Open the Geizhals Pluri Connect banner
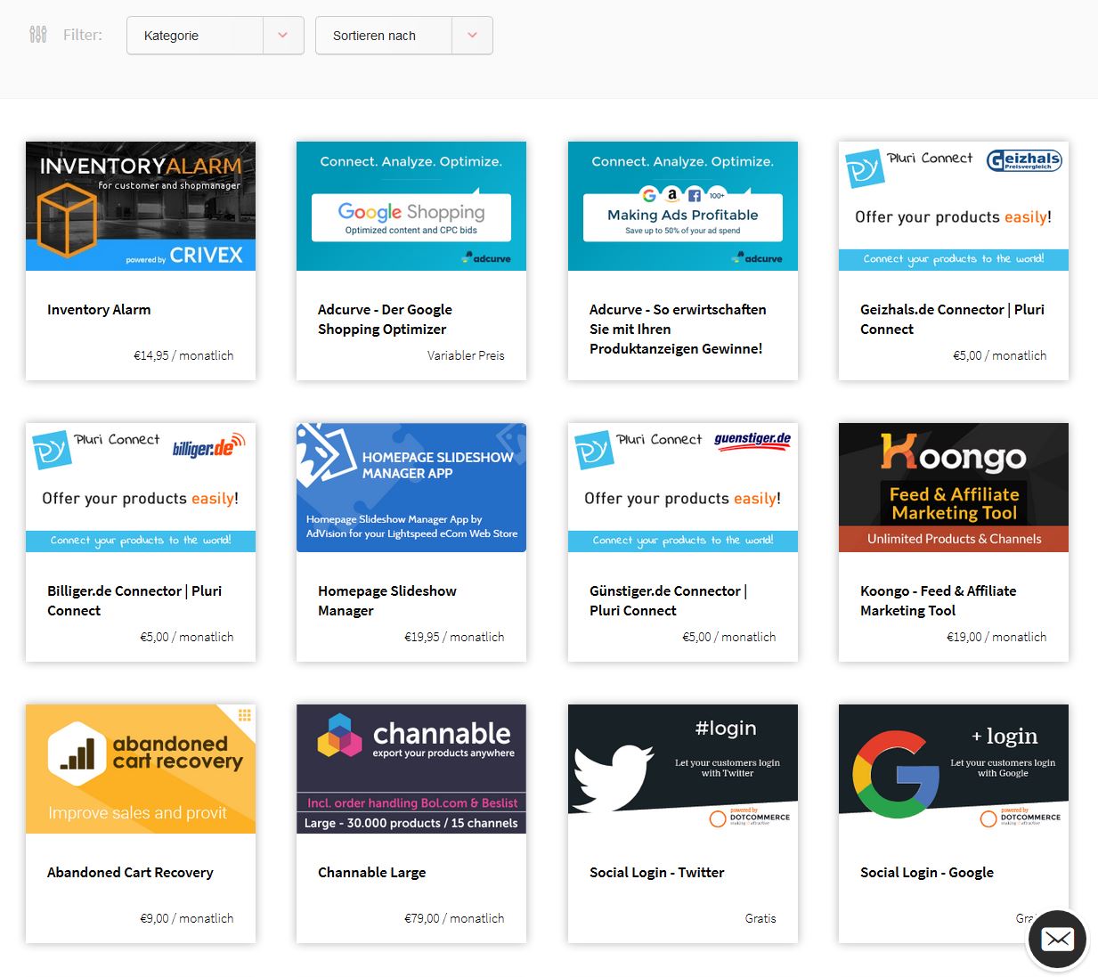Image resolution: width=1098 pixels, height=977 pixels. [x=954, y=206]
